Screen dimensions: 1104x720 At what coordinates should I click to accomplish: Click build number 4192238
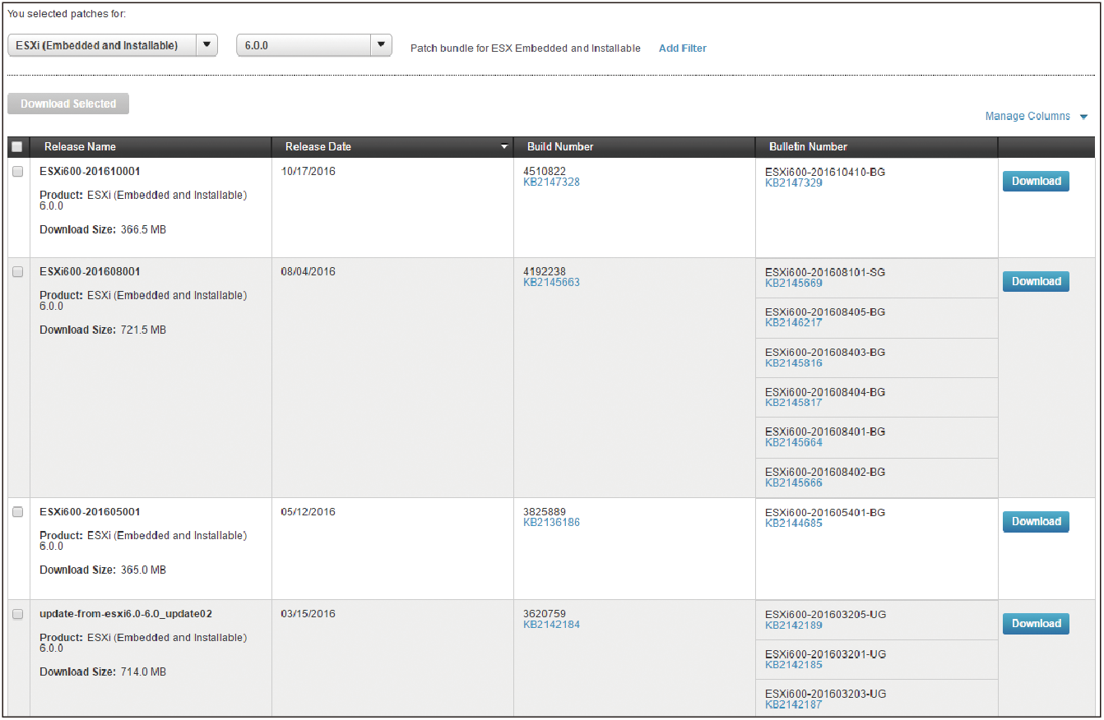tap(545, 271)
